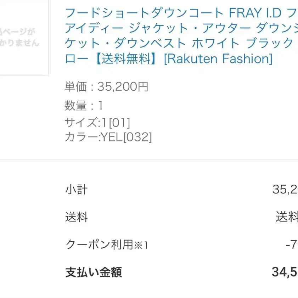Click the クーポン利用 coupon label
Screen dimensions: 298x298
[x=99, y=244]
